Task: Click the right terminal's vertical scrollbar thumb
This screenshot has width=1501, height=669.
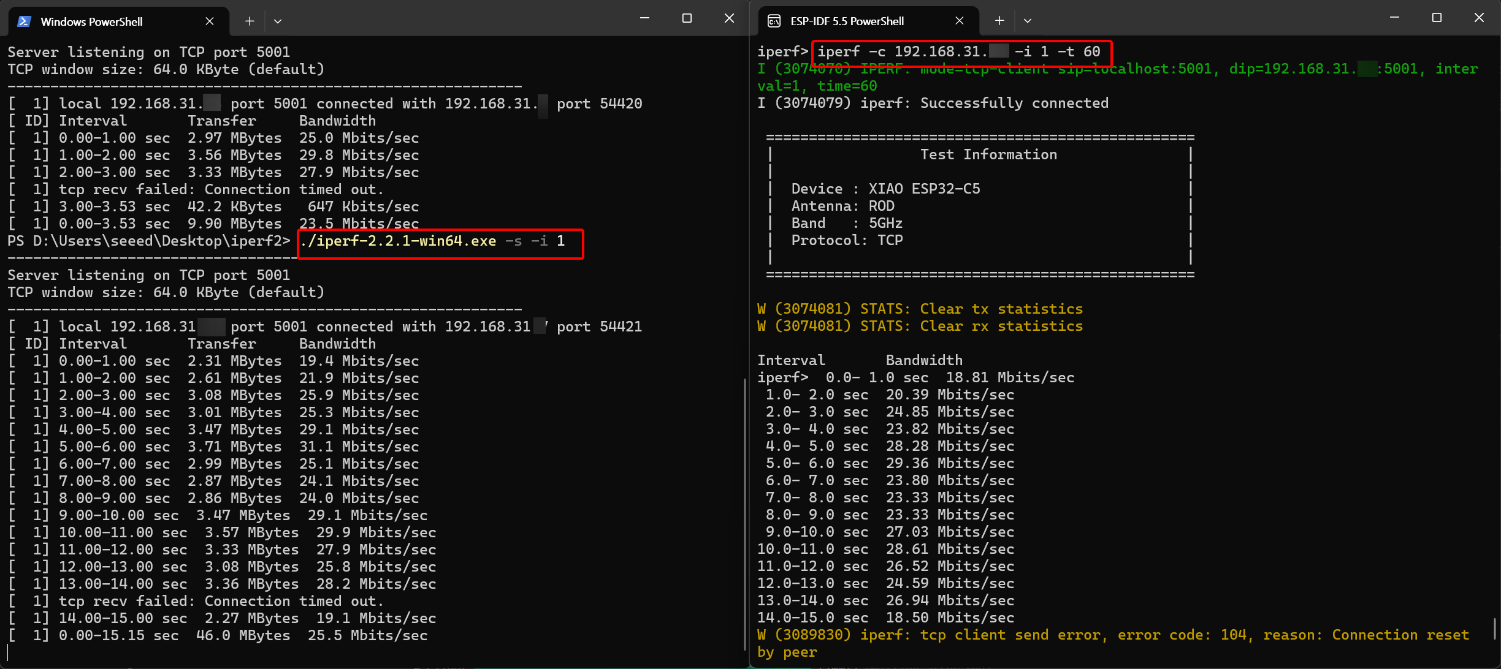Action: click(x=1494, y=628)
